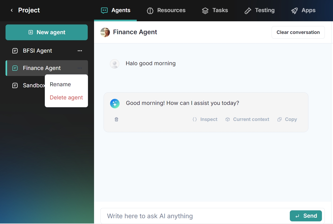This screenshot has height=224, width=333.
Task: Copy the AI response message
Action: (x=287, y=119)
